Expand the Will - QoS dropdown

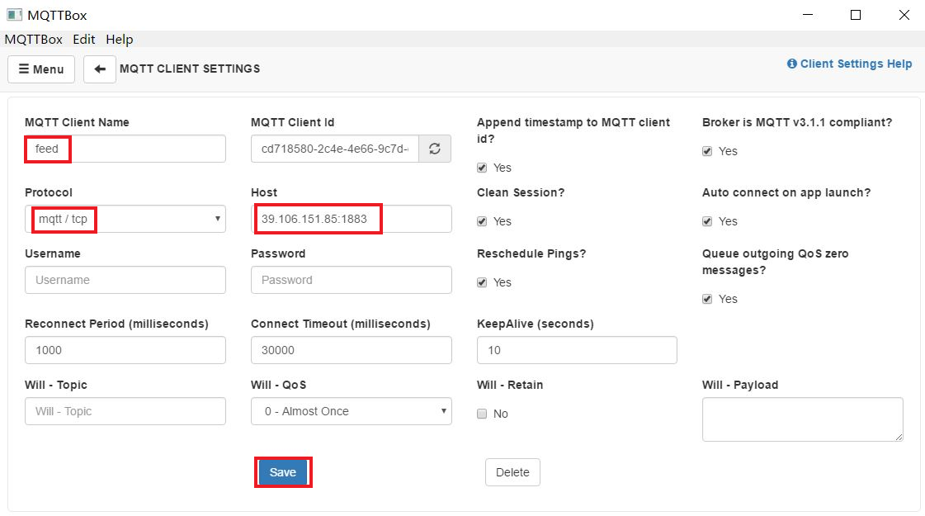pos(351,411)
